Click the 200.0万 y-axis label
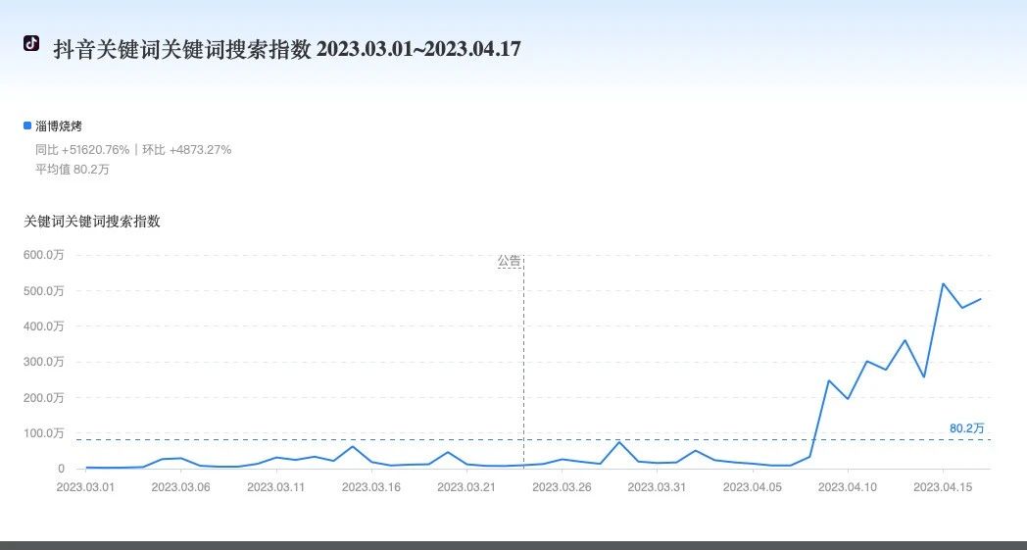 pos(44,397)
